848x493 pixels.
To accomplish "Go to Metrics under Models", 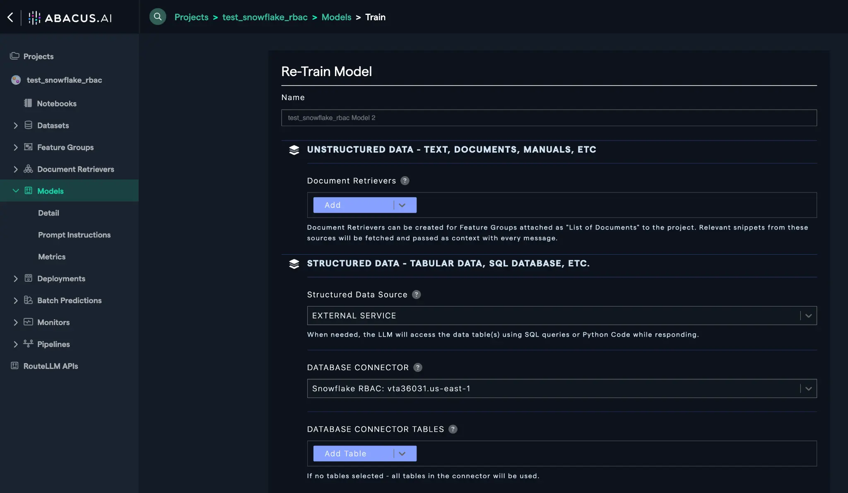I will click(x=52, y=257).
